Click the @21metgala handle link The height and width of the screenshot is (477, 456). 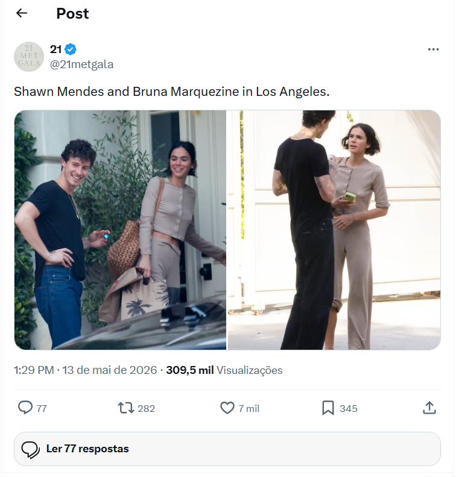81,65
